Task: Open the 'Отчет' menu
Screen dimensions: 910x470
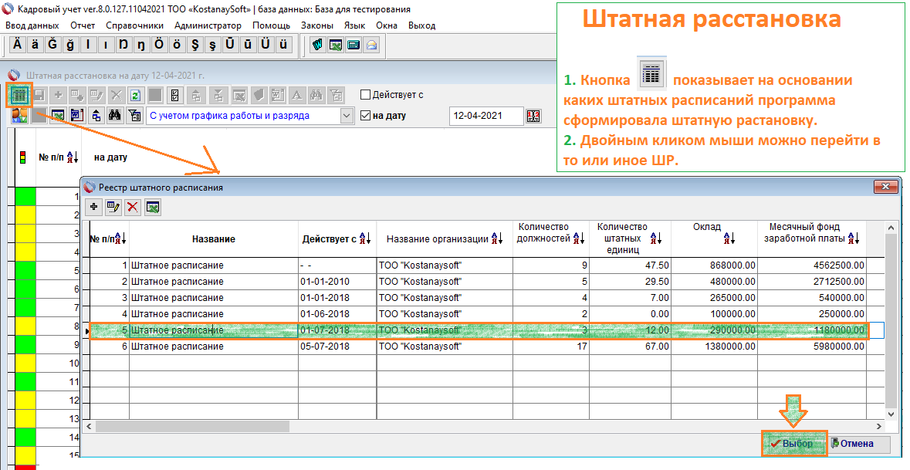Action: 83,25
